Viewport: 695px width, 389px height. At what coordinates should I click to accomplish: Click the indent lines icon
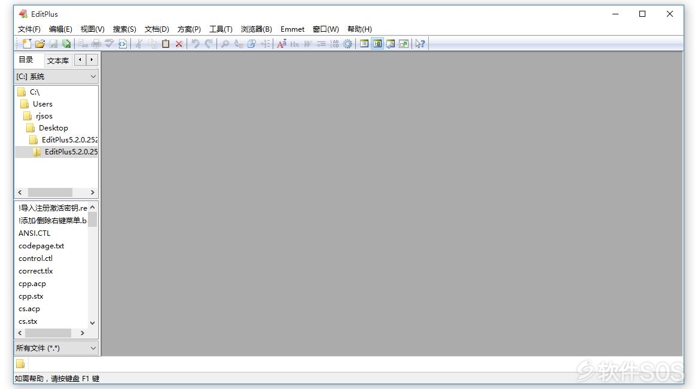click(321, 44)
